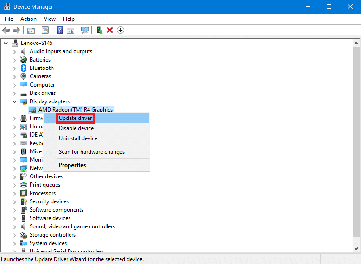Viewport: 361px width, 264px height.
Task: Click the Properties sheet toolbar icon
Action: tap(45, 30)
